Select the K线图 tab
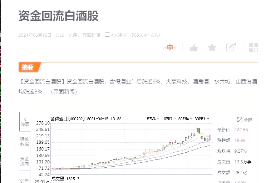 (x=25, y=122)
